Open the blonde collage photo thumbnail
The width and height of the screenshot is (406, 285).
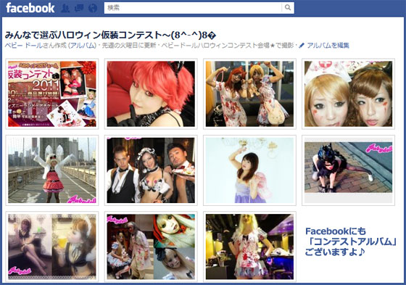pos(151,247)
